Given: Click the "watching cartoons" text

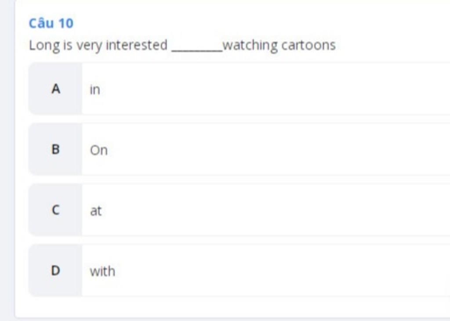Looking at the screenshot, I should (279, 45).
